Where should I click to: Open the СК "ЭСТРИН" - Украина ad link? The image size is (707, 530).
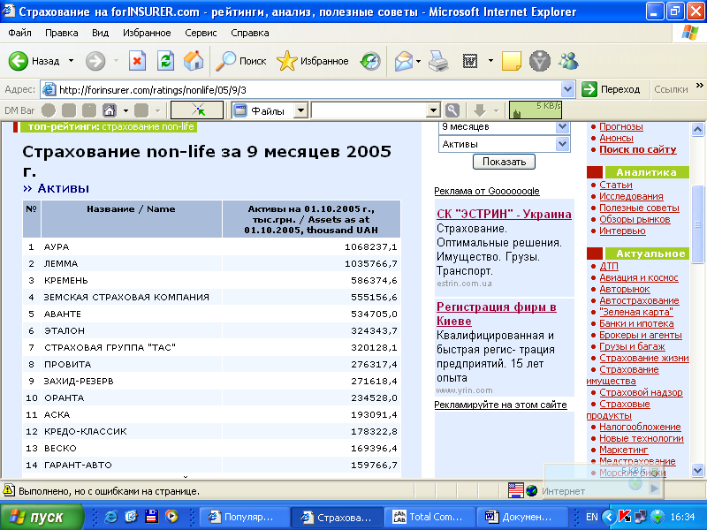[504, 214]
